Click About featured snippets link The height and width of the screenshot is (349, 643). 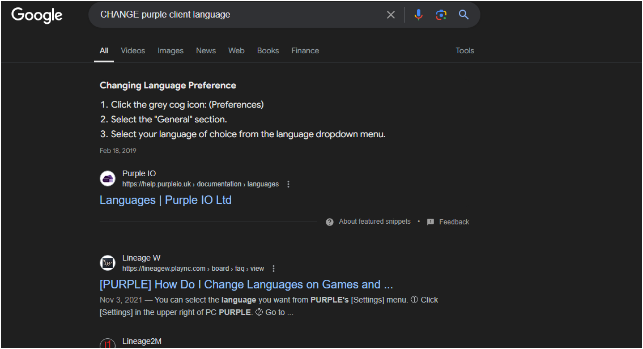[x=374, y=222]
